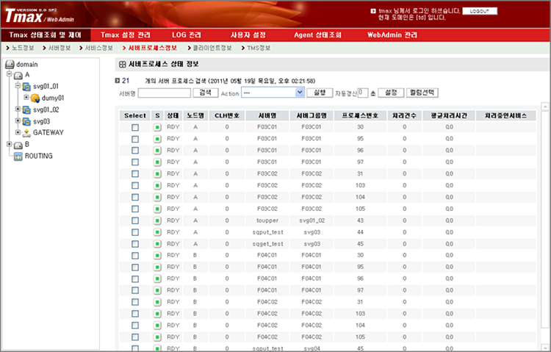Click the 서버명 server name input field

tap(165, 93)
